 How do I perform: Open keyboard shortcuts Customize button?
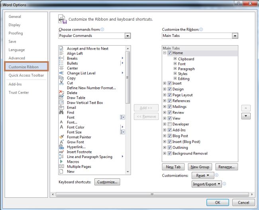[107, 182]
